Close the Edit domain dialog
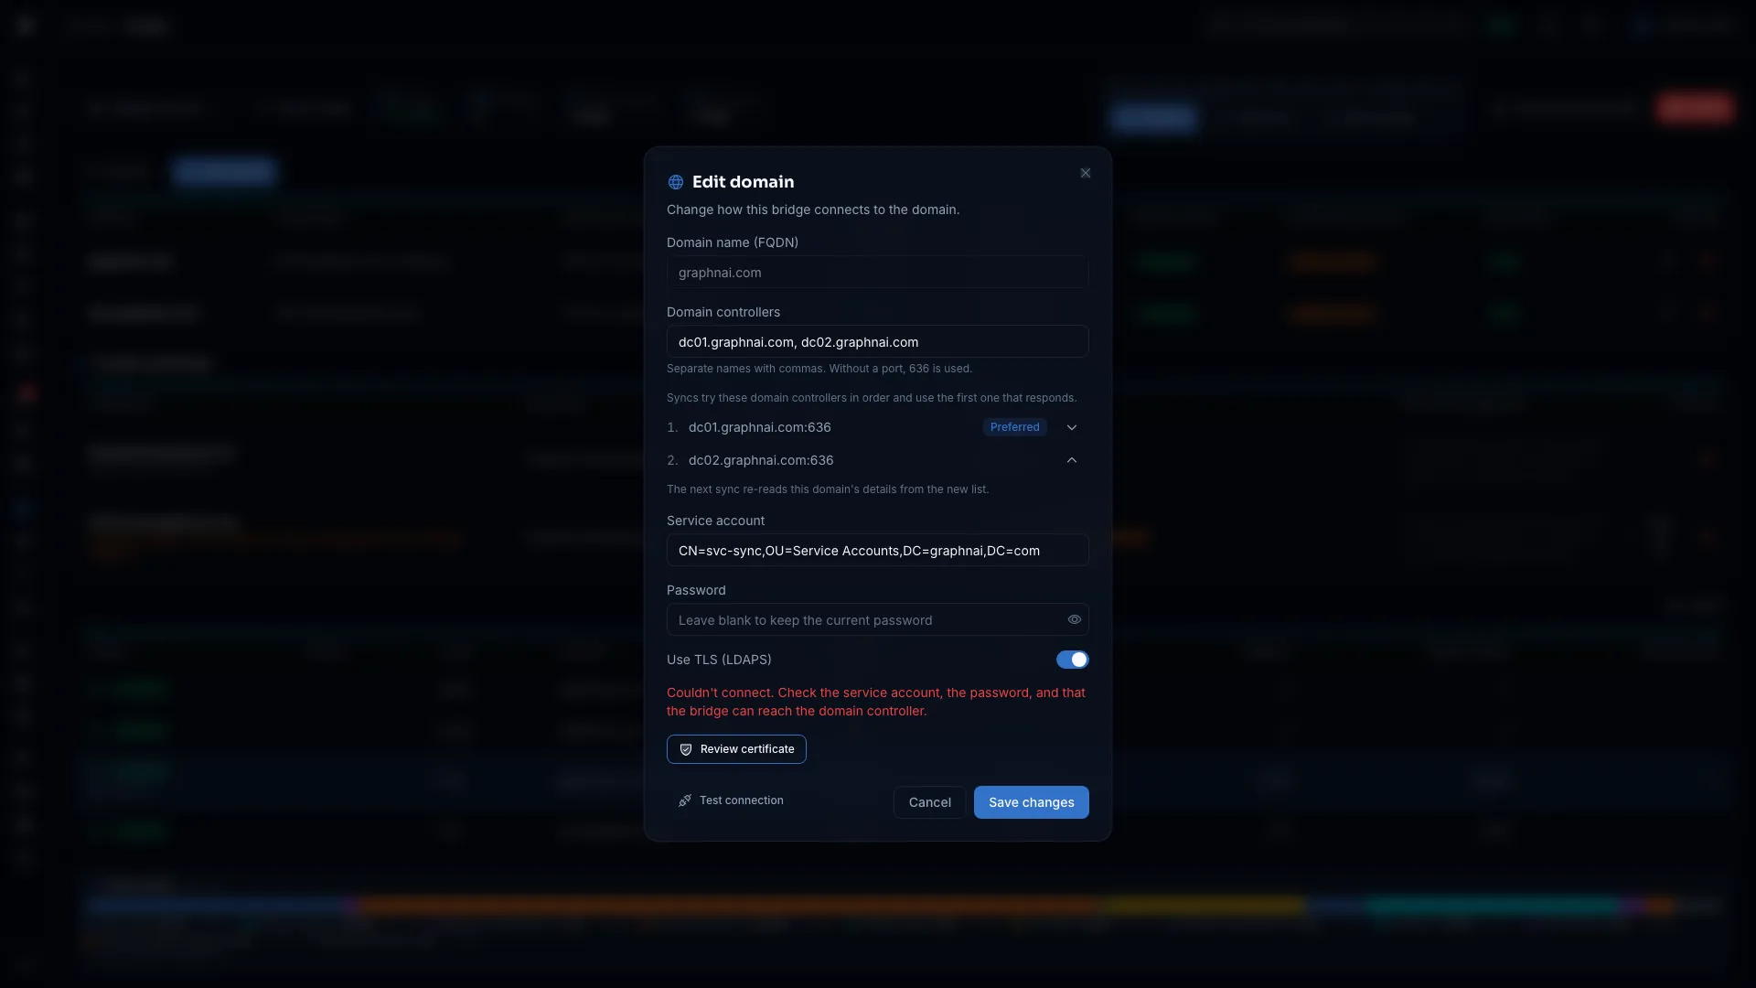The height and width of the screenshot is (988, 1756). tap(1085, 173)
